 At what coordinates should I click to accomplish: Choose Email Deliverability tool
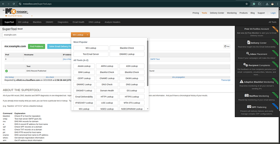point(84,97)
